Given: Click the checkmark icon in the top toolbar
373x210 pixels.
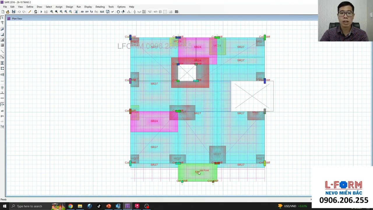Looking at the screenshot, I should pos(112,12).
